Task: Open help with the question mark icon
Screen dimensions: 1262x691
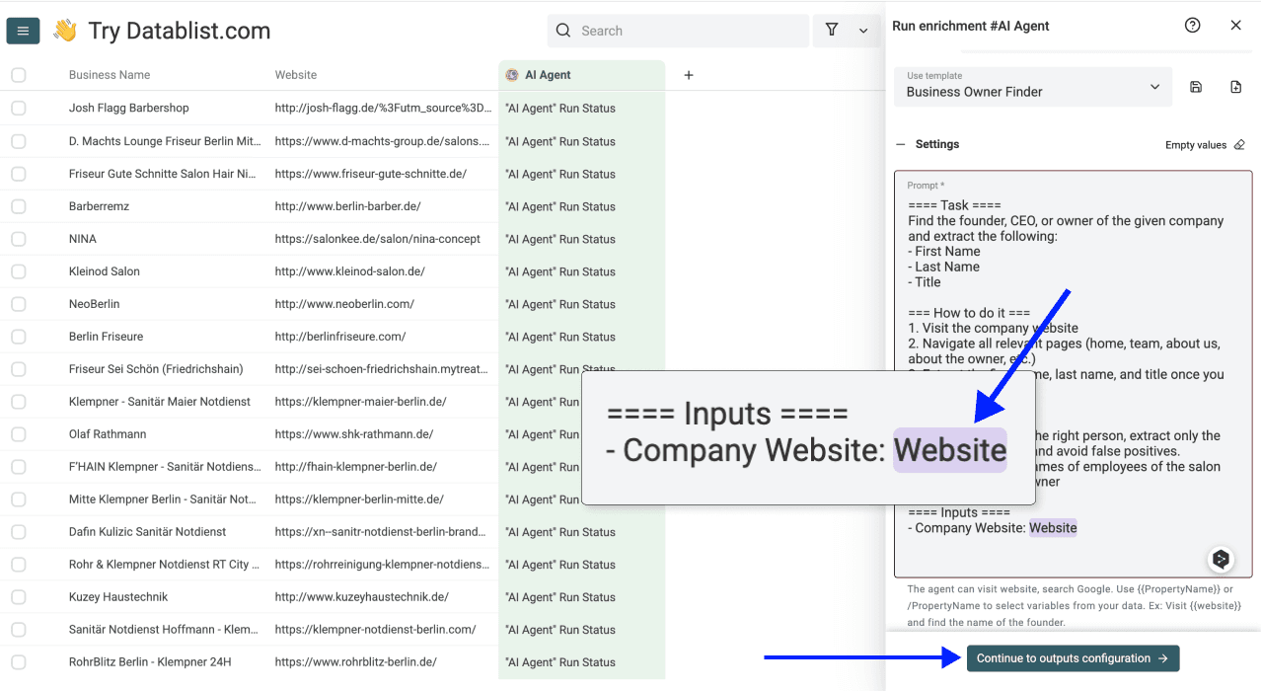Action: click(1192, 25)
